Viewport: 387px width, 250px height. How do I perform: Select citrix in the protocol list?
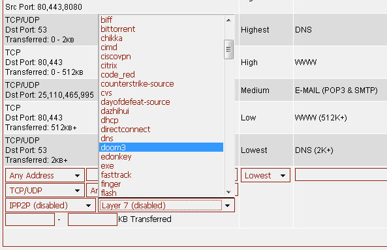(x=161, y=66)
